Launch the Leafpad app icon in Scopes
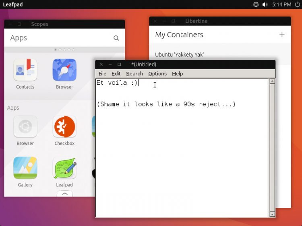The image size is (302, 226). [x=64, y=168]
